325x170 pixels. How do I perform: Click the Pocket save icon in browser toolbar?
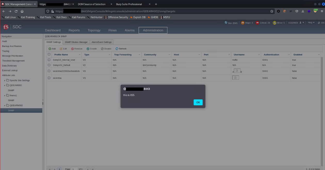(297, 11)
